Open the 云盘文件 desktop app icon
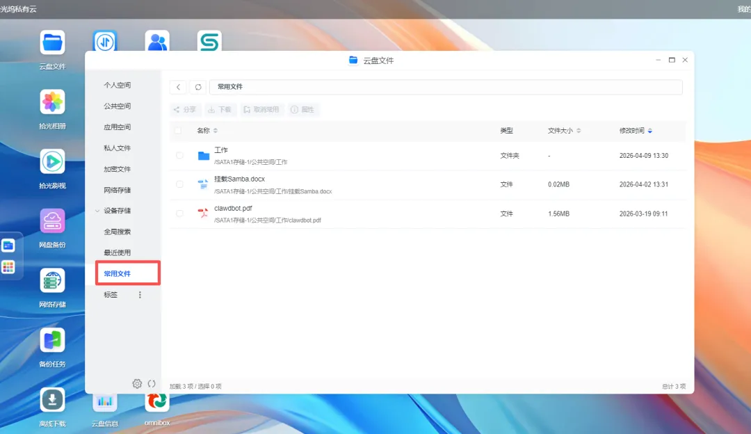 [52, 43]
